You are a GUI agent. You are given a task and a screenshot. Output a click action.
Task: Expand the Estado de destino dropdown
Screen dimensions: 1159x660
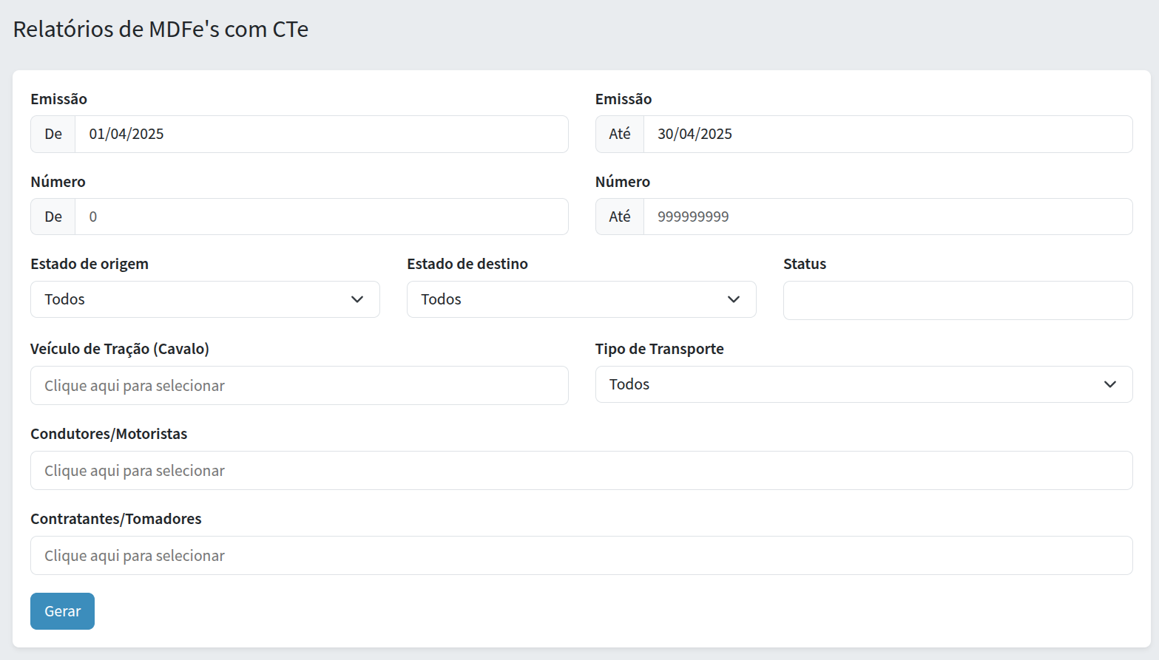(x=581, y=299)
